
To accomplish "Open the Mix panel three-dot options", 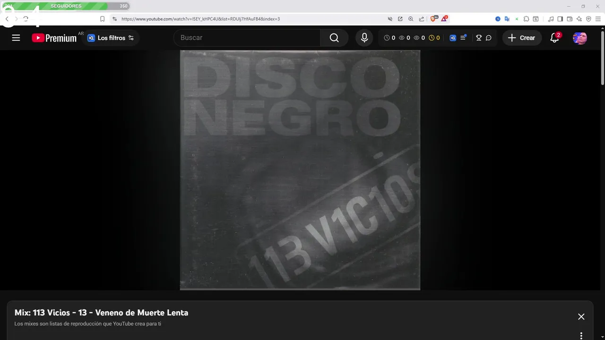I will [581, 336].
